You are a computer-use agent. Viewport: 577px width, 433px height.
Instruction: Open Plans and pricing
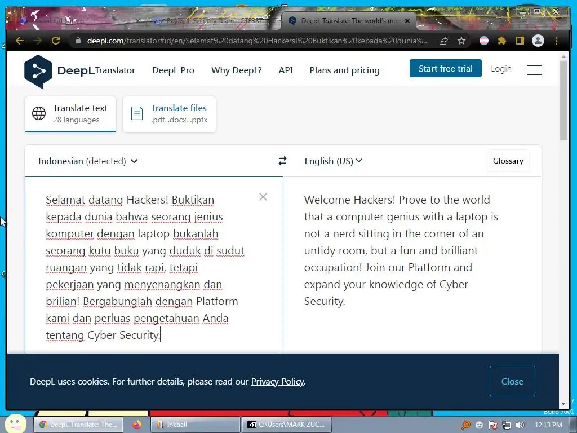tap(344, 70)
